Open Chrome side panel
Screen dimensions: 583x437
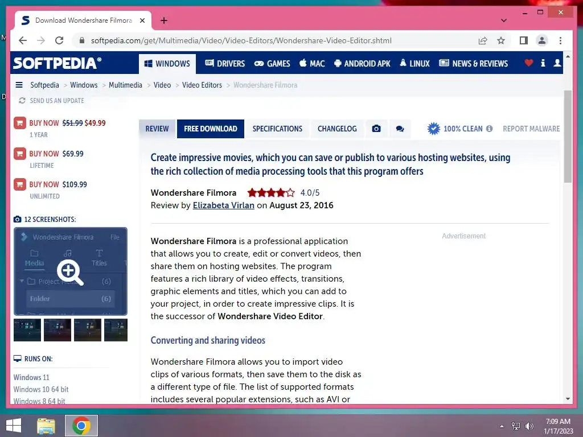point(524,40)
